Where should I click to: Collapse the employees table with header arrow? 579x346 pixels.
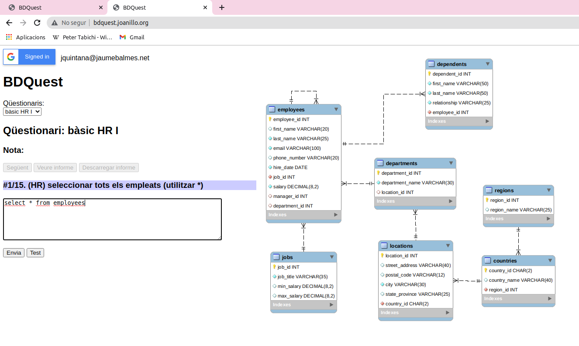coord(336,110)
